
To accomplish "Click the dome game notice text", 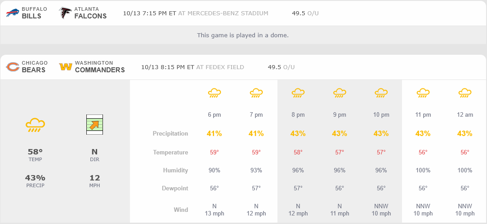I will click(243, 35).
